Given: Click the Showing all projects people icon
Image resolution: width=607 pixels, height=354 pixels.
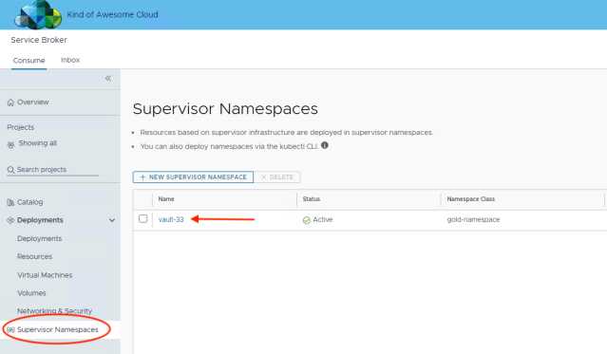Looking at the screenshot, I should [x=10, y=144].
